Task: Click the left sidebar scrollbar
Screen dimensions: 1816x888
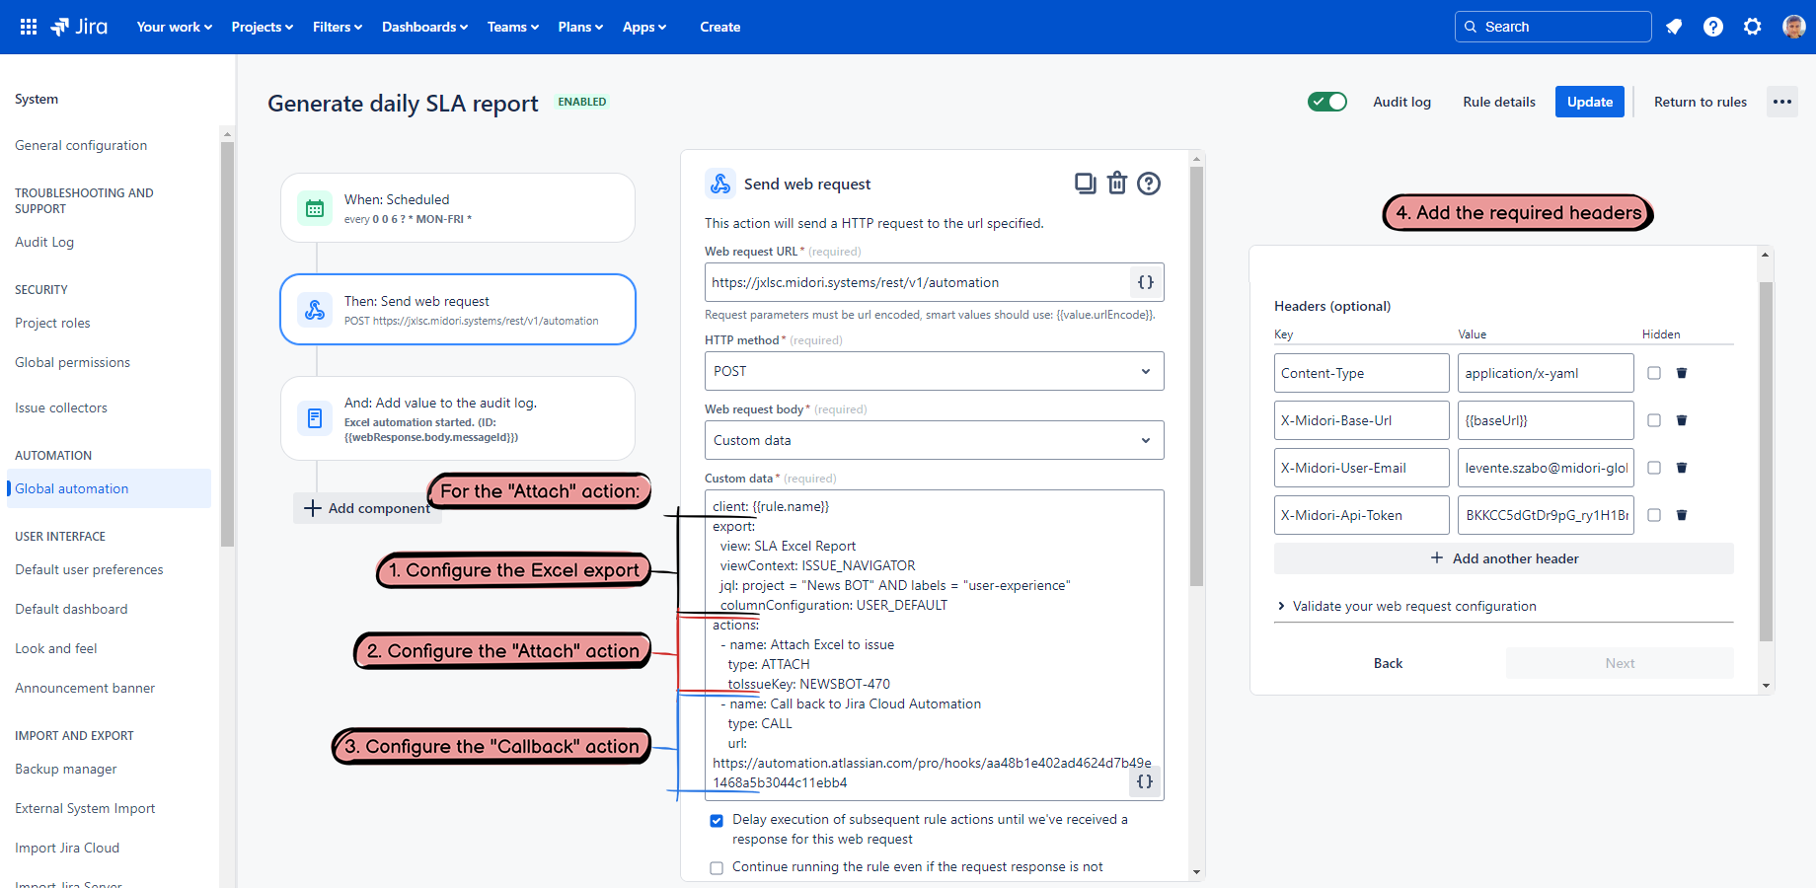Action: [x=227, y=343]
